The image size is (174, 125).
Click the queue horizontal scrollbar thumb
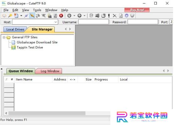(47, 113)
